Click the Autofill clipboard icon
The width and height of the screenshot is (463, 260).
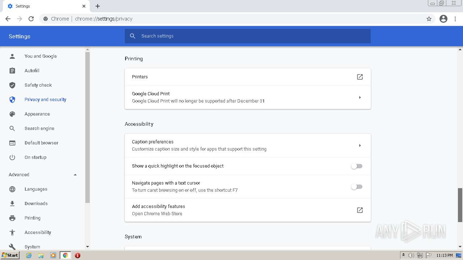tap(12, 70)
